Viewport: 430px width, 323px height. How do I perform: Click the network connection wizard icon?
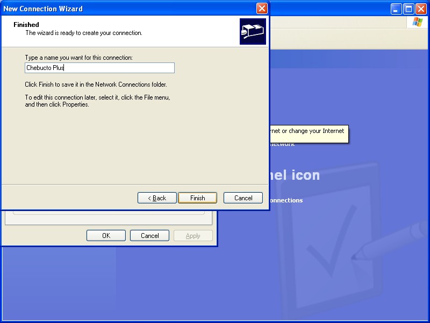click(x=253, y=32)
